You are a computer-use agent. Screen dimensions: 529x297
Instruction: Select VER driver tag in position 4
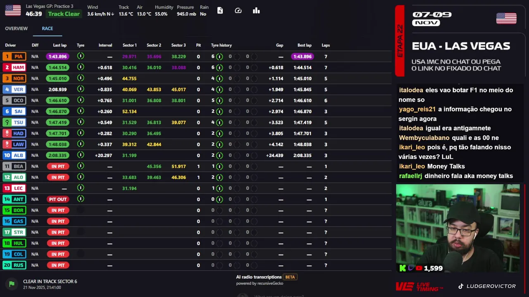pos(14,89)
